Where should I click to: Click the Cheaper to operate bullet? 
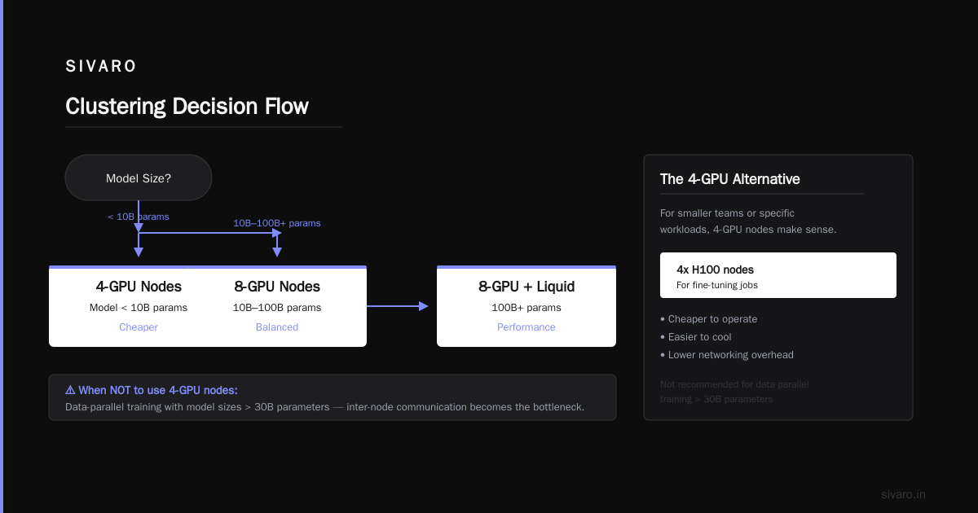pos(709,319)
